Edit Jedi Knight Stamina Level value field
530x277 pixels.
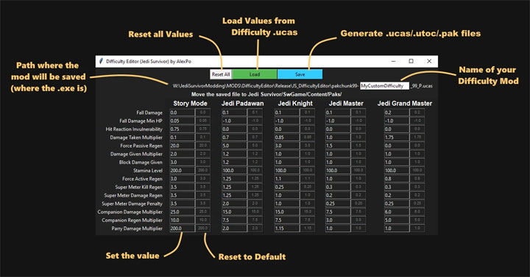(x=286, y=170)
